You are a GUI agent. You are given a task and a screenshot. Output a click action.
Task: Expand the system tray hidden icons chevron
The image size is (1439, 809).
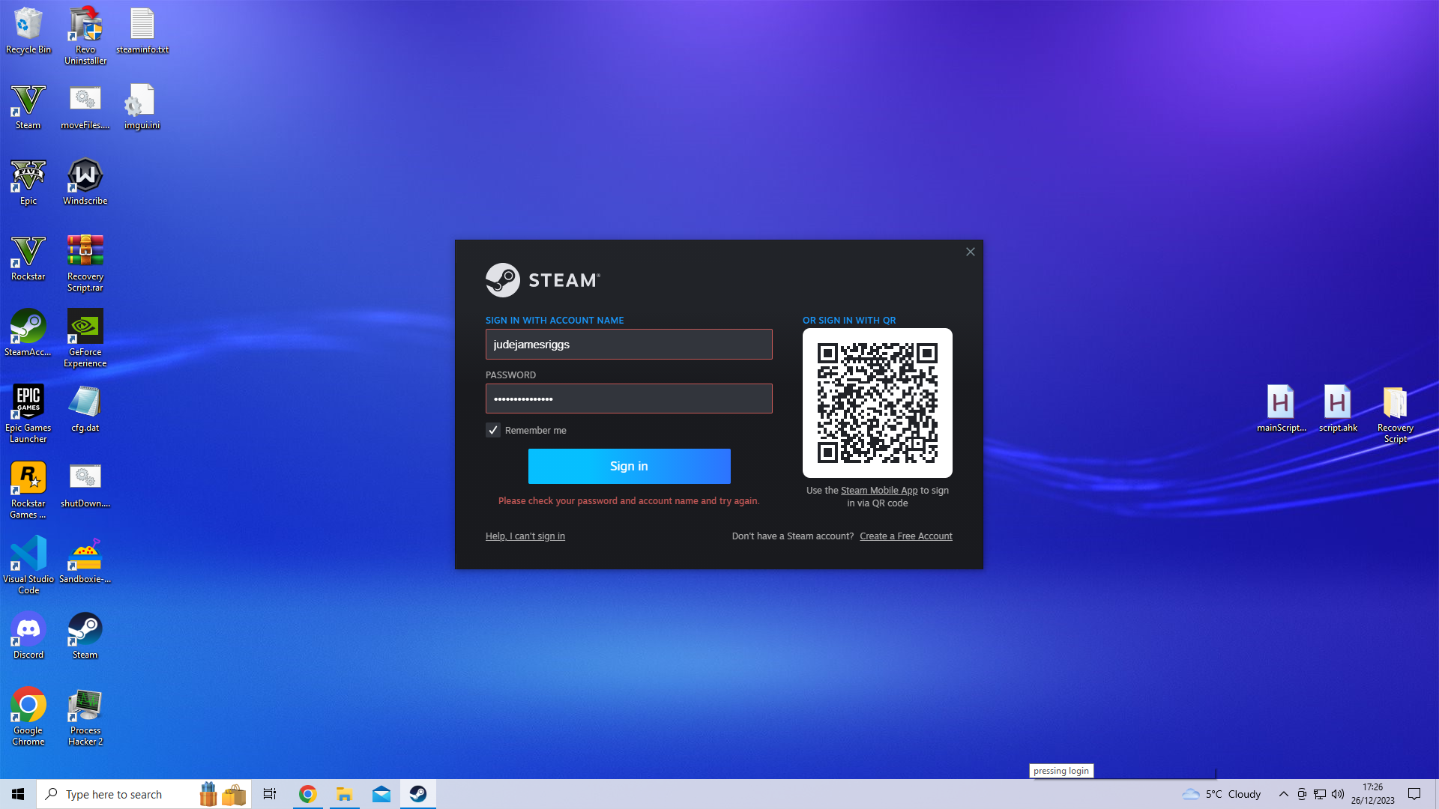click(1283, 794)
